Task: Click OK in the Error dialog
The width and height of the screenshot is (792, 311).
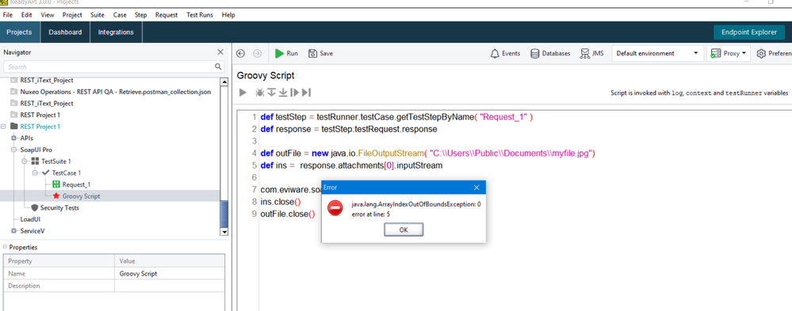Action: point(404,229)
